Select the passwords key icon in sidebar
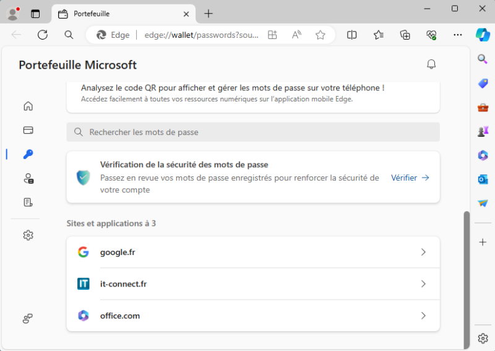The image size is (495, 351). pyautogui.click(x=28, y=154)
